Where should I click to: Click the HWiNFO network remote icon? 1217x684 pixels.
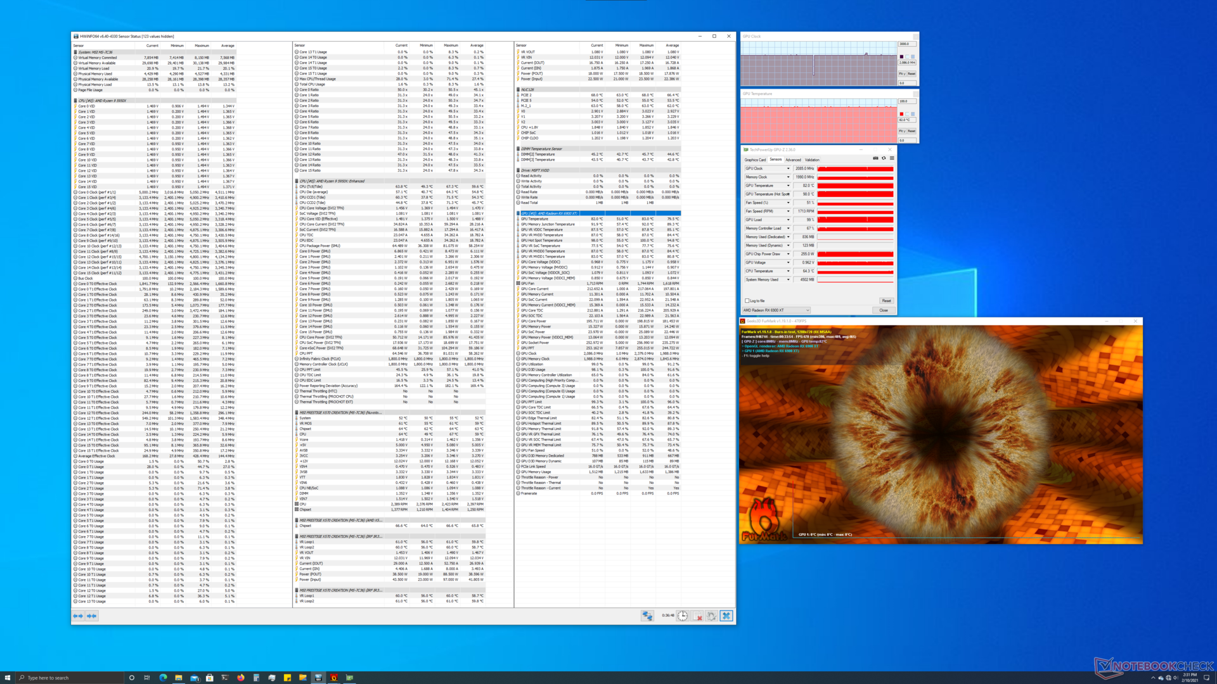pyautogui.click(x=647, y=616)
